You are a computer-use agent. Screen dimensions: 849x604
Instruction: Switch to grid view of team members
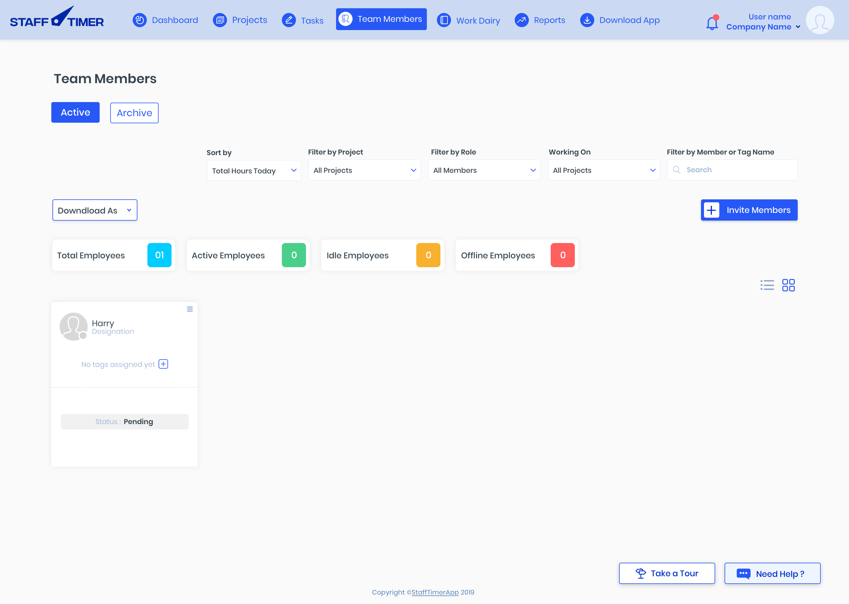tap(789, 285)
